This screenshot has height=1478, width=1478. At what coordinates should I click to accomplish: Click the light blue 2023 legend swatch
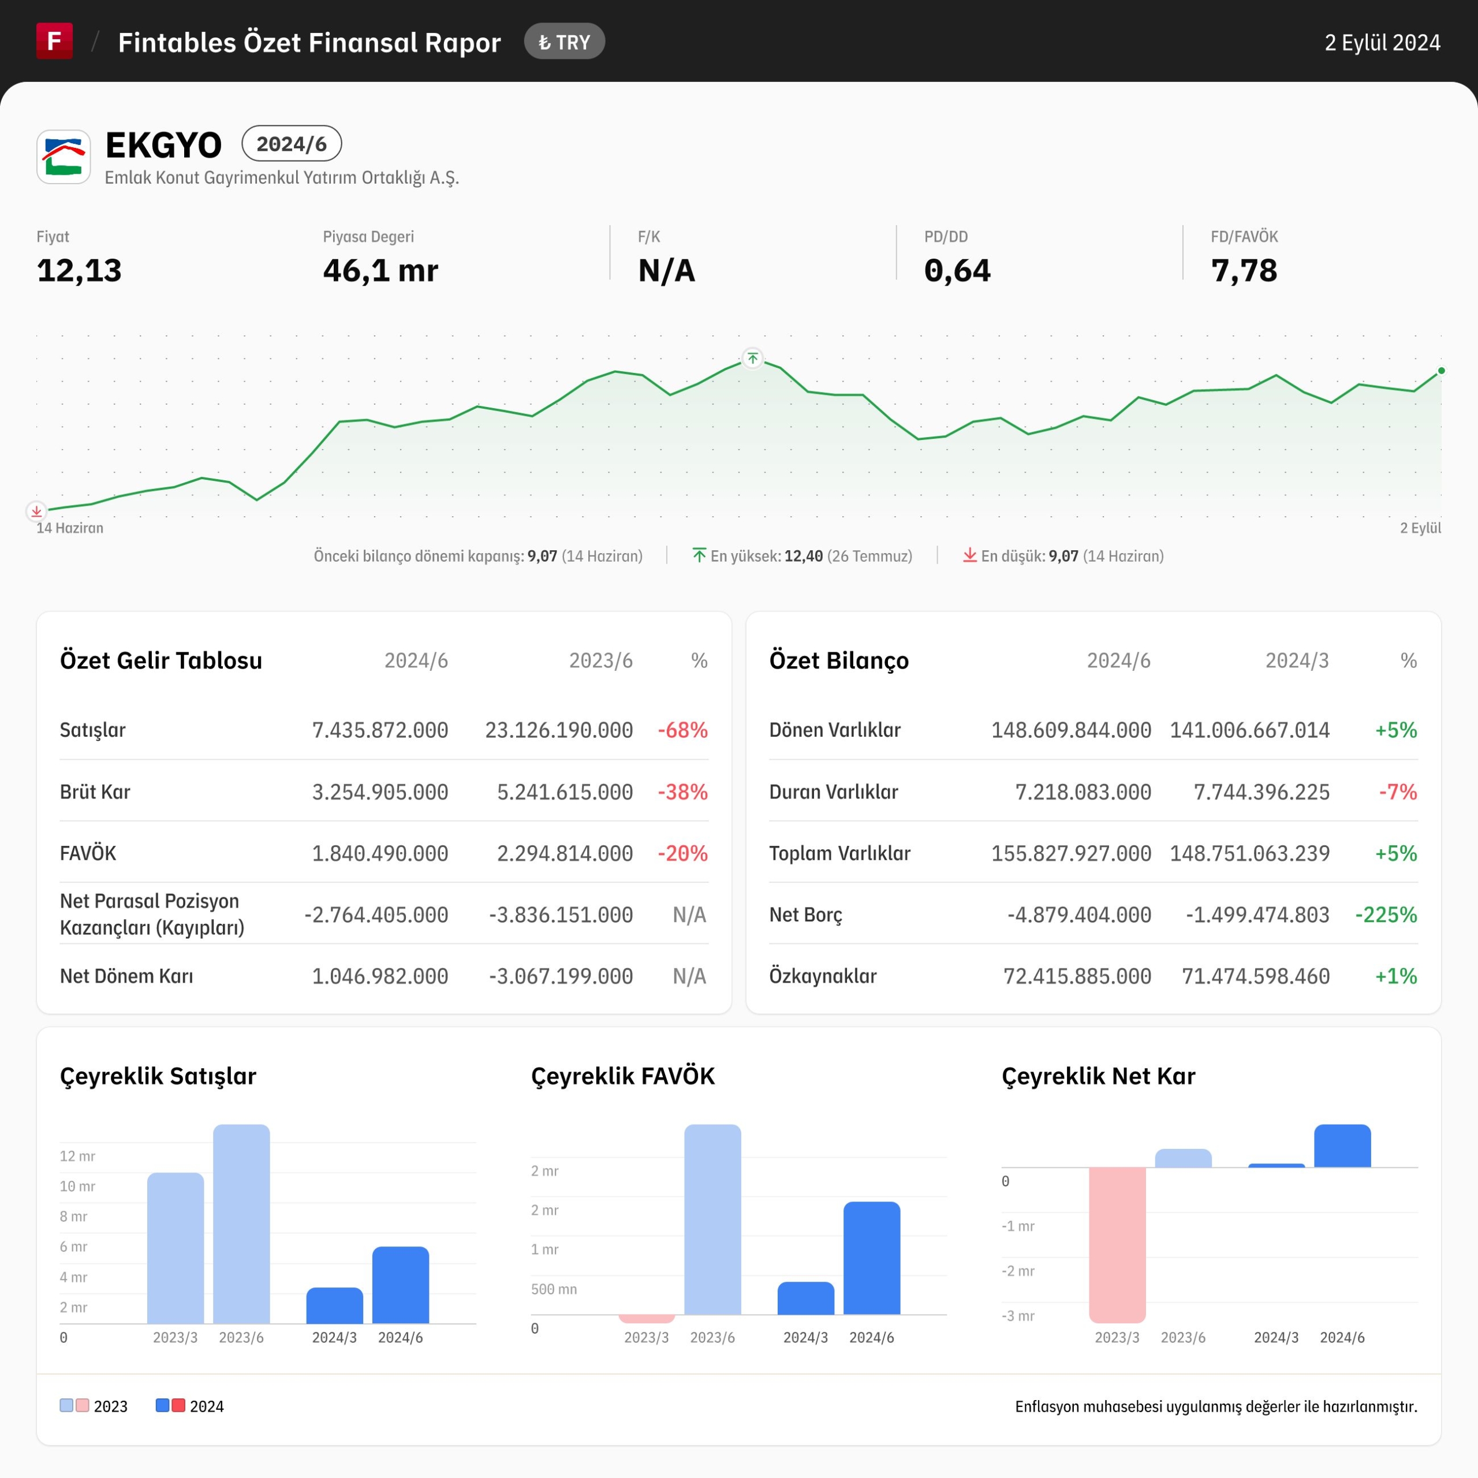[x=66, y=1405]
